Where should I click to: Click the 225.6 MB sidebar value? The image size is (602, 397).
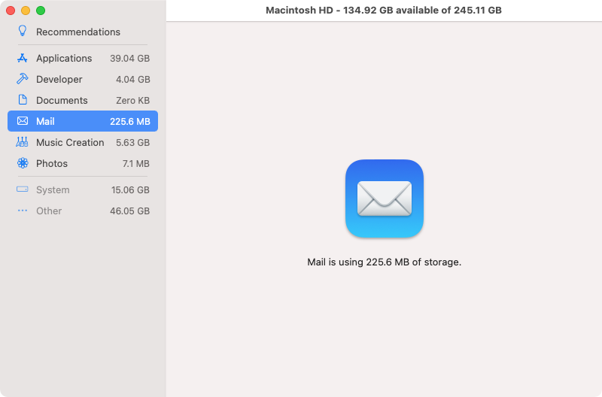[x=129, y=122]
